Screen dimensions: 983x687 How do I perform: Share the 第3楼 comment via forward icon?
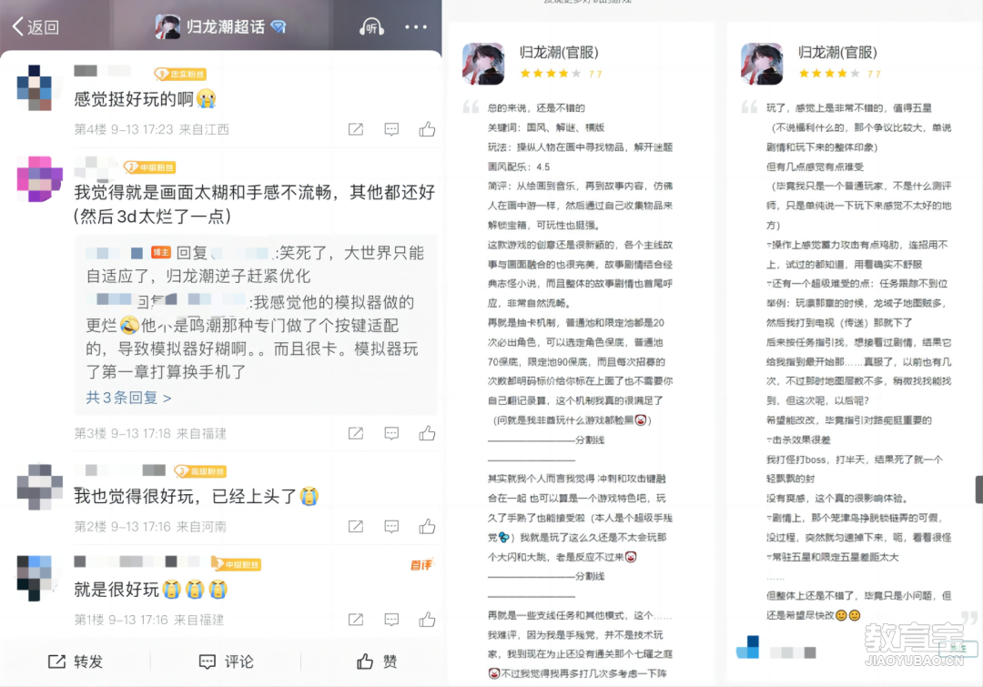point(356,433)
